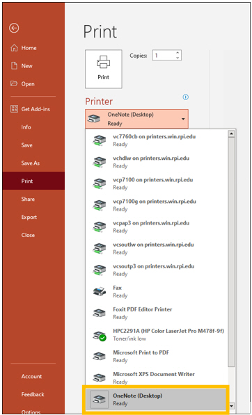252x415 pixels.
Task: Click the 'Toner/ink low' status text
Action: click(129, 339)
